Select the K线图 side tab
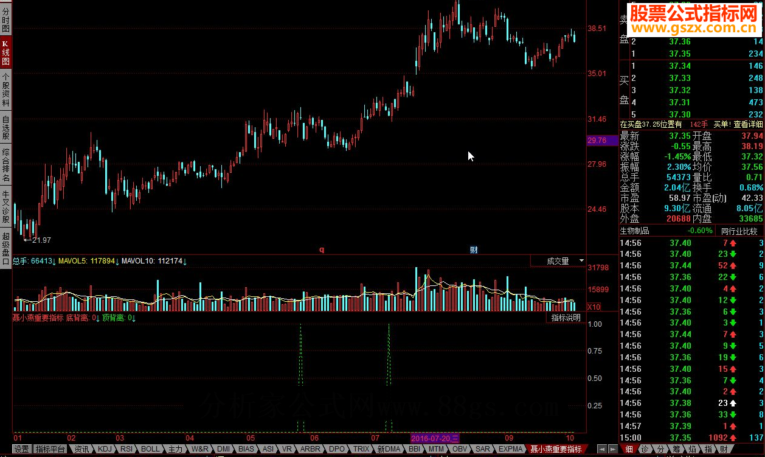This screenshot has width=765, height=457. 5,52
